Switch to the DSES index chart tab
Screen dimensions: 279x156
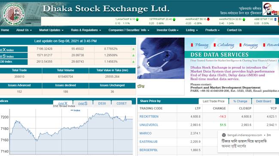[83, 104]
